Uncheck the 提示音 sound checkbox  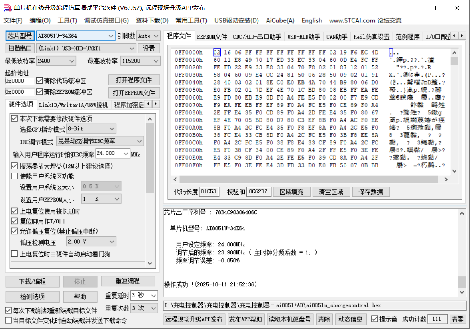374,319
